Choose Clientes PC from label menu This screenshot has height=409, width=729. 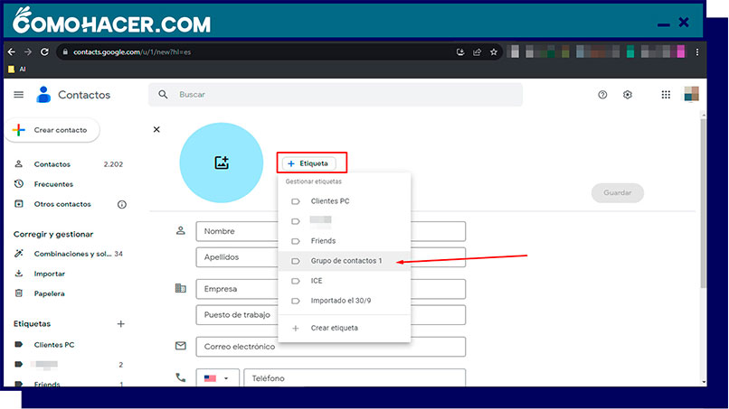coord(329,200)
